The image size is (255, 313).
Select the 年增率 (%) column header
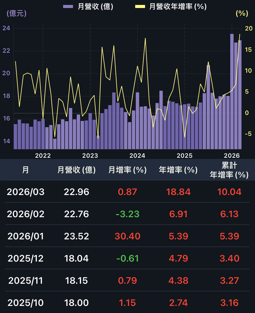click(x=178, y=170)
